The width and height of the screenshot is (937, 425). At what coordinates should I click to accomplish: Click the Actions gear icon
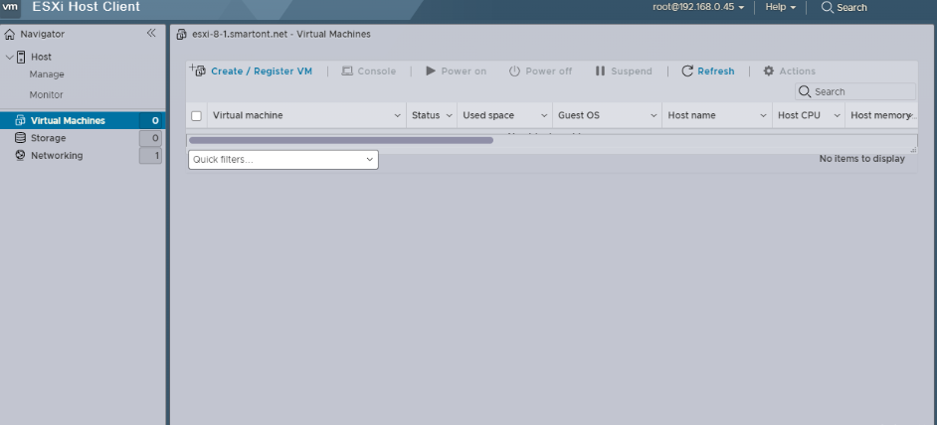(769, 71)
